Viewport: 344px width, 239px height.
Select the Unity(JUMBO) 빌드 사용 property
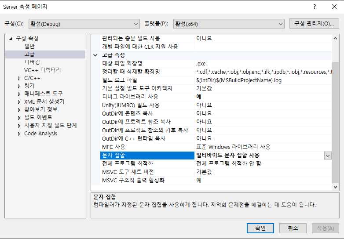click(147, 105)
